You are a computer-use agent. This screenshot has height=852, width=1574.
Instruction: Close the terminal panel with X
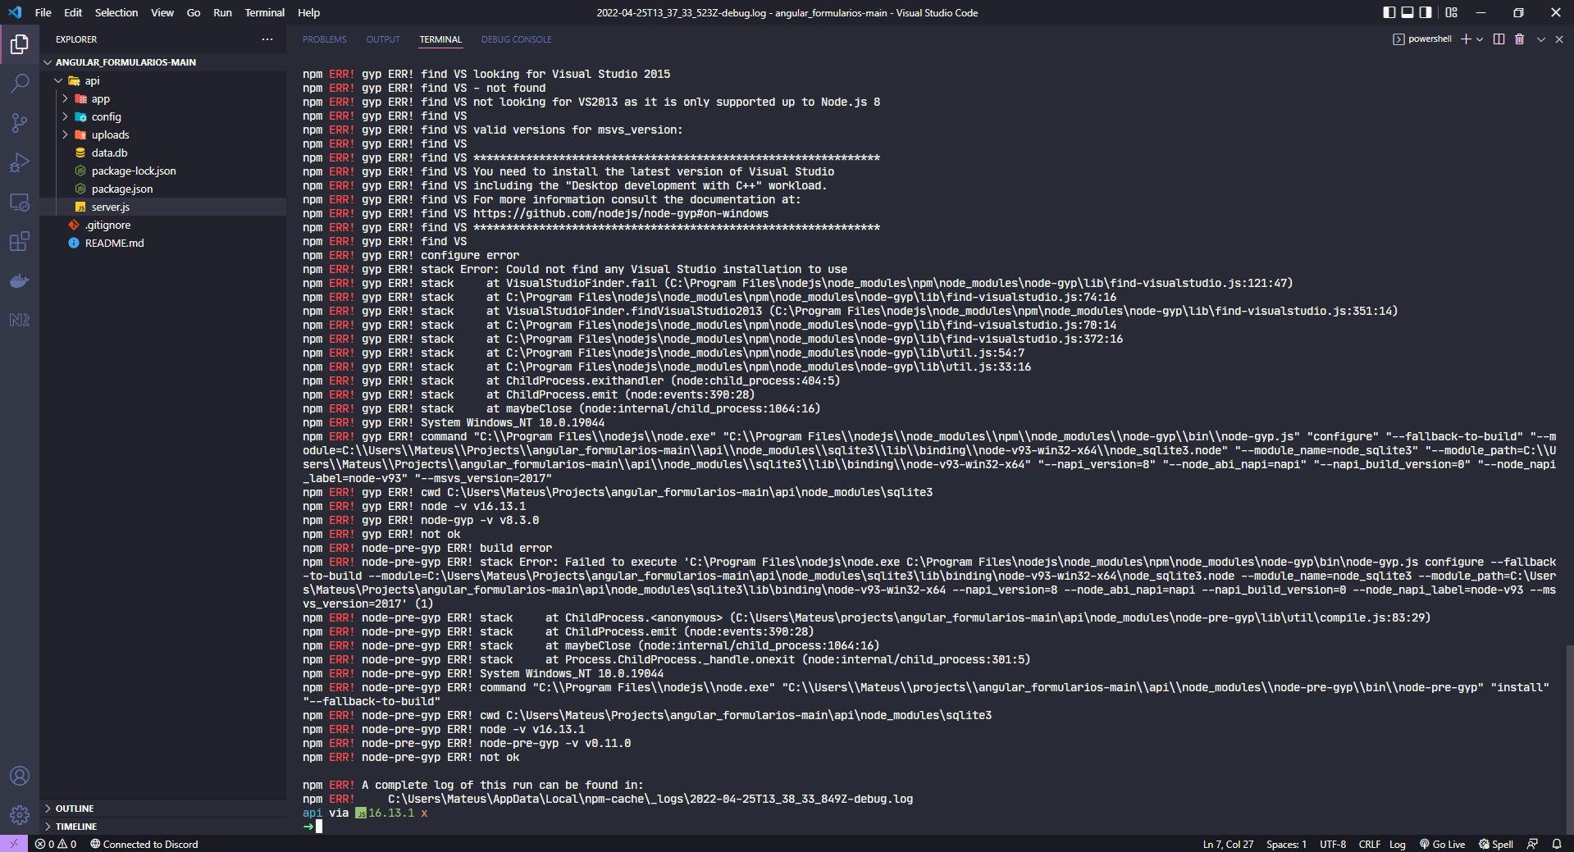pyautogui.click(x=1559, y=39)
